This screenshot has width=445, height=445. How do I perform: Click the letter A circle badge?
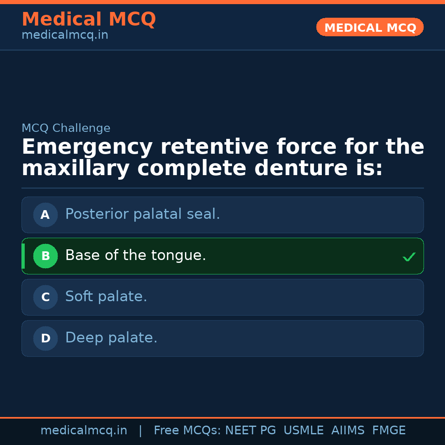tap(45, 215)
